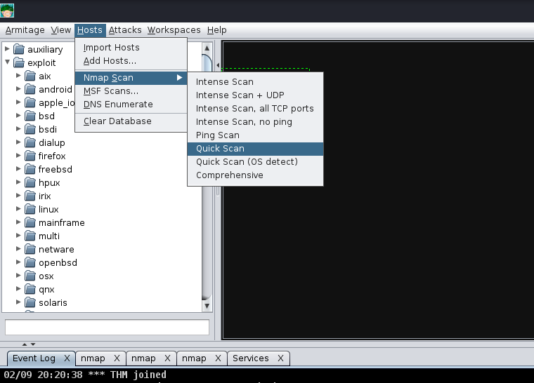The image size is (534, 383).
Task: Select Quick Scan (OS detect)
Action: pos(255,161)
